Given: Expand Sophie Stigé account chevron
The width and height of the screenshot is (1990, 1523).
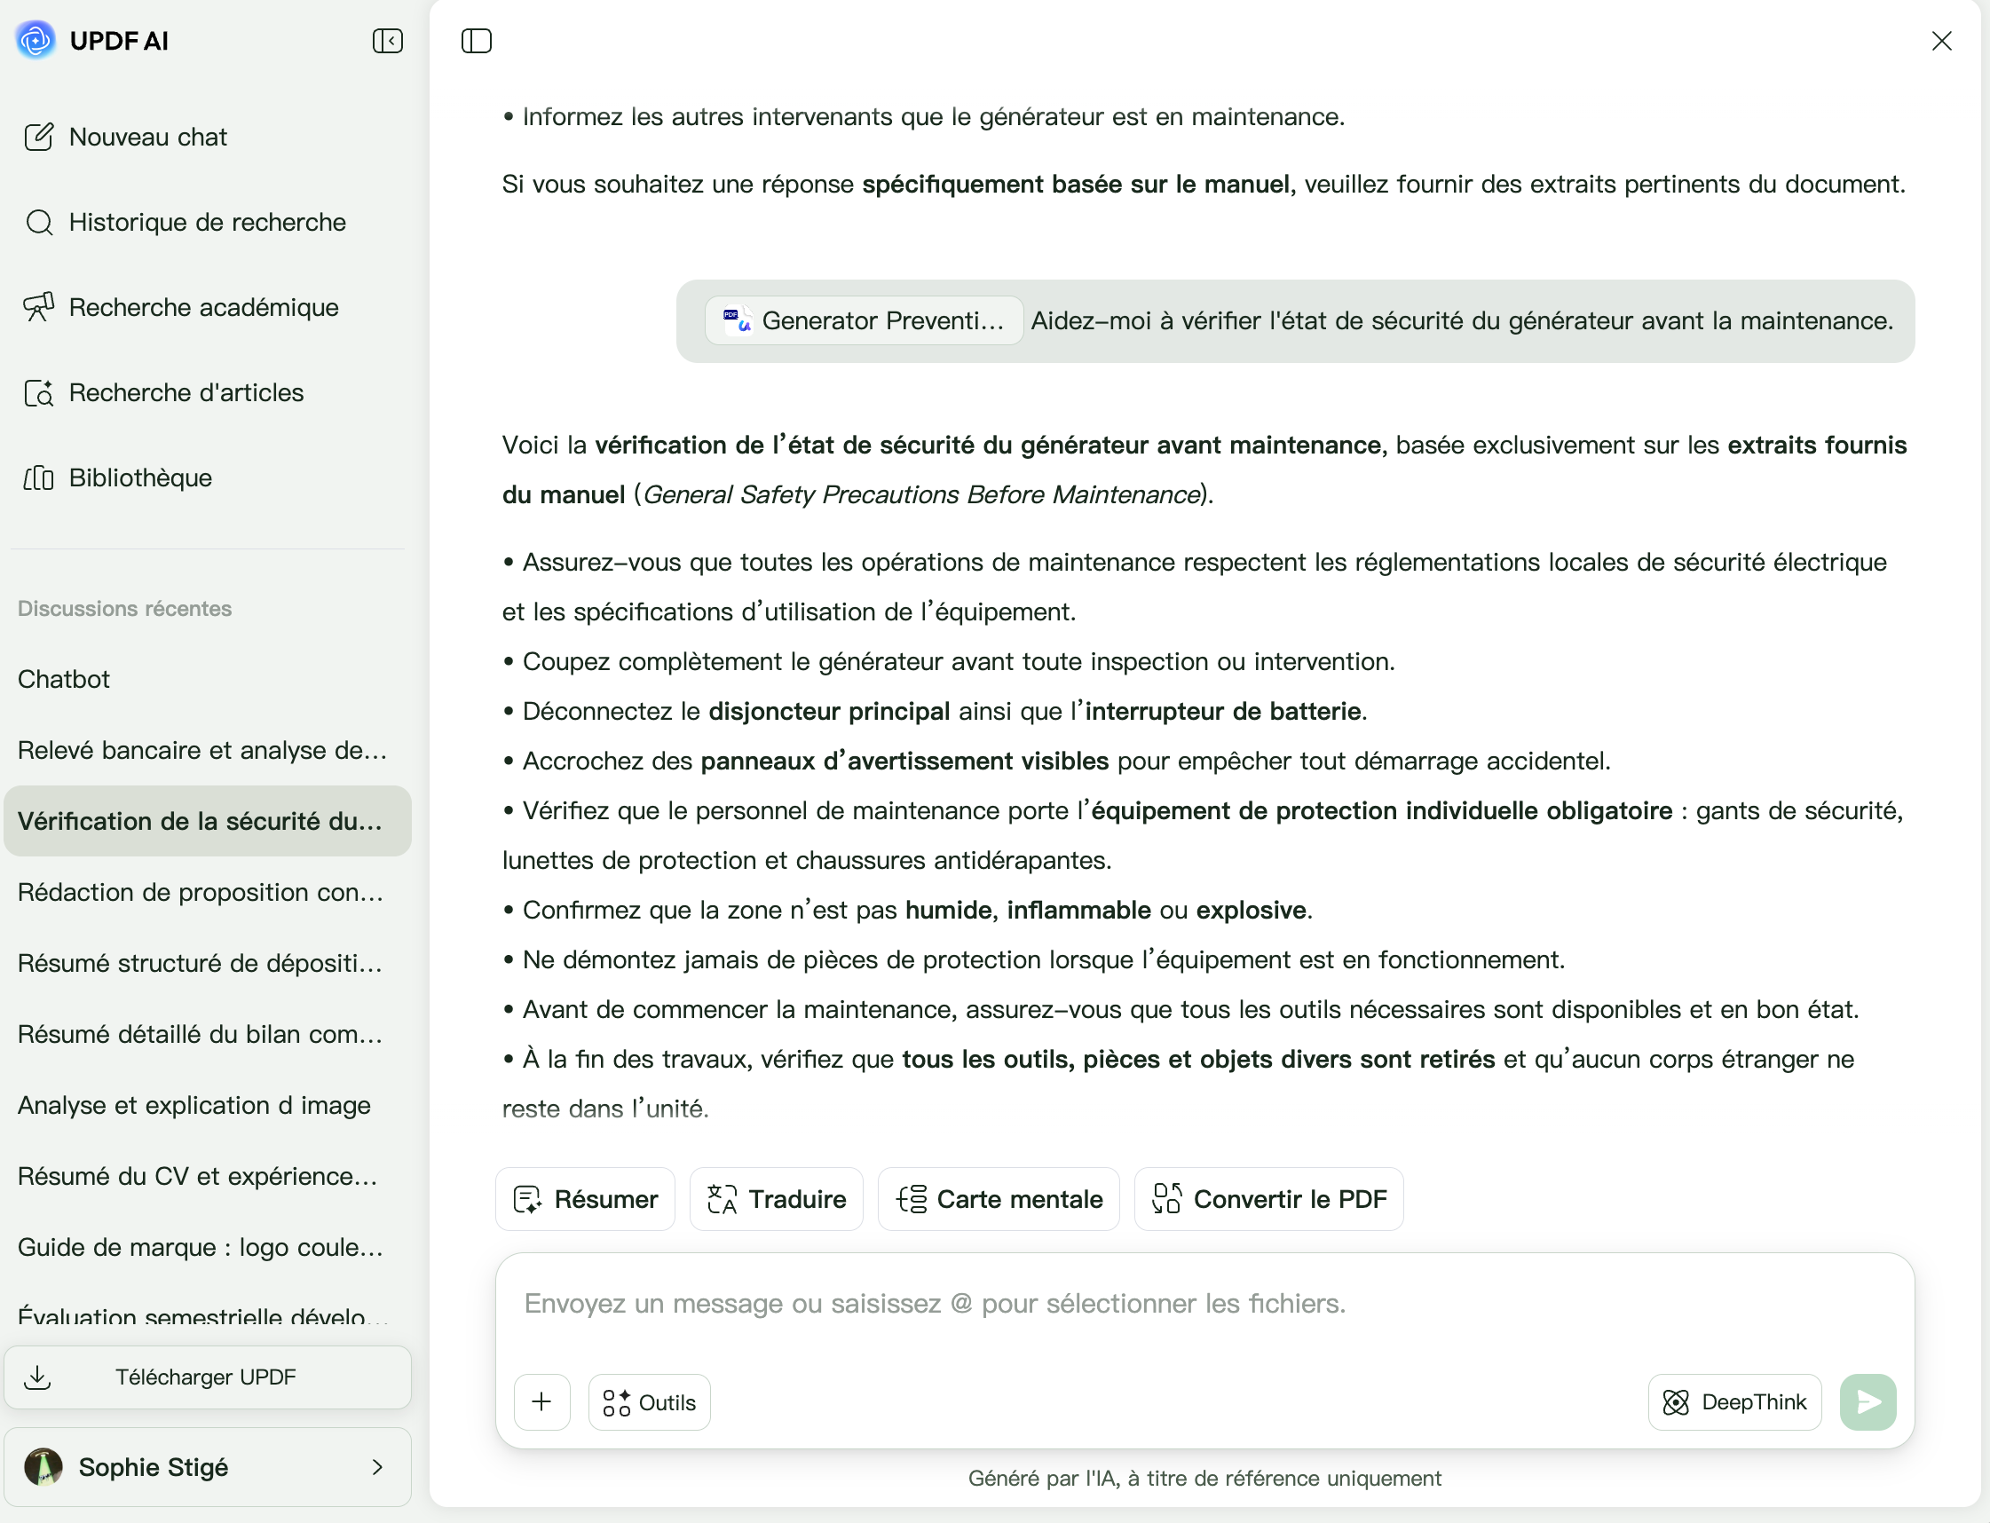Looking at the screenshot, I should [x=377, y=1467].
